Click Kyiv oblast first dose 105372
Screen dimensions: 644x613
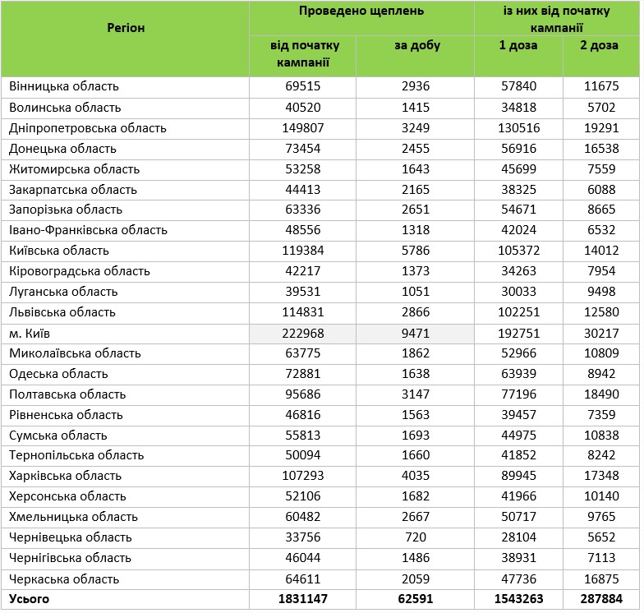(x=518, y=251)
